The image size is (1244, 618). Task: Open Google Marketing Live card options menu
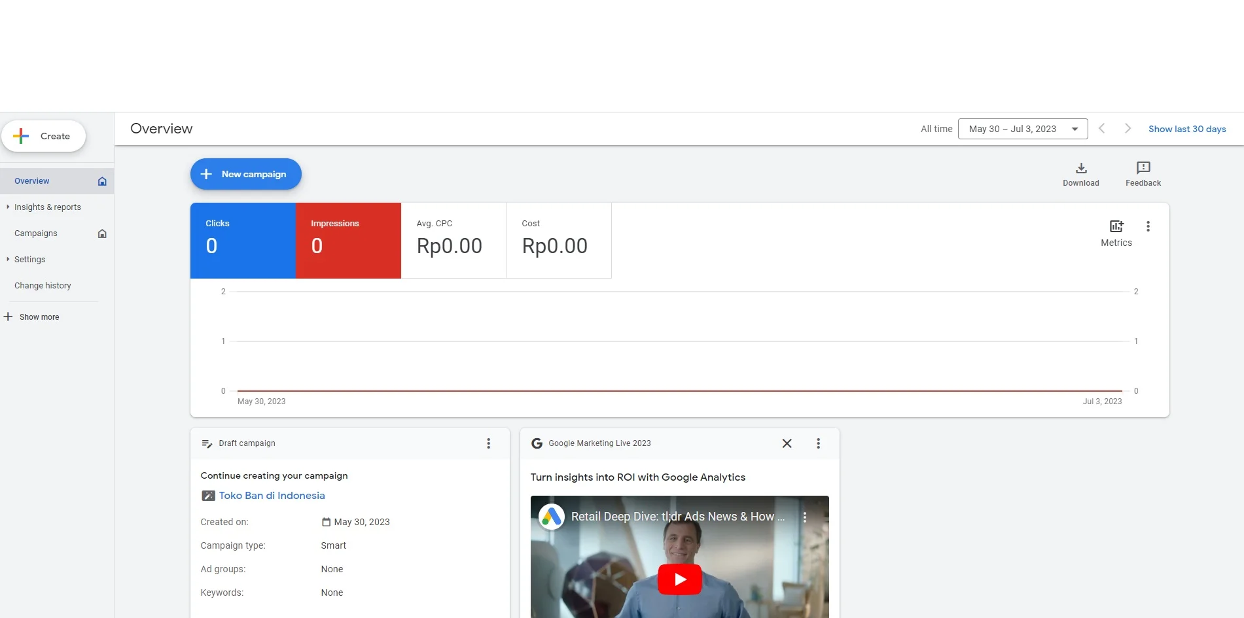click(817, 443)
